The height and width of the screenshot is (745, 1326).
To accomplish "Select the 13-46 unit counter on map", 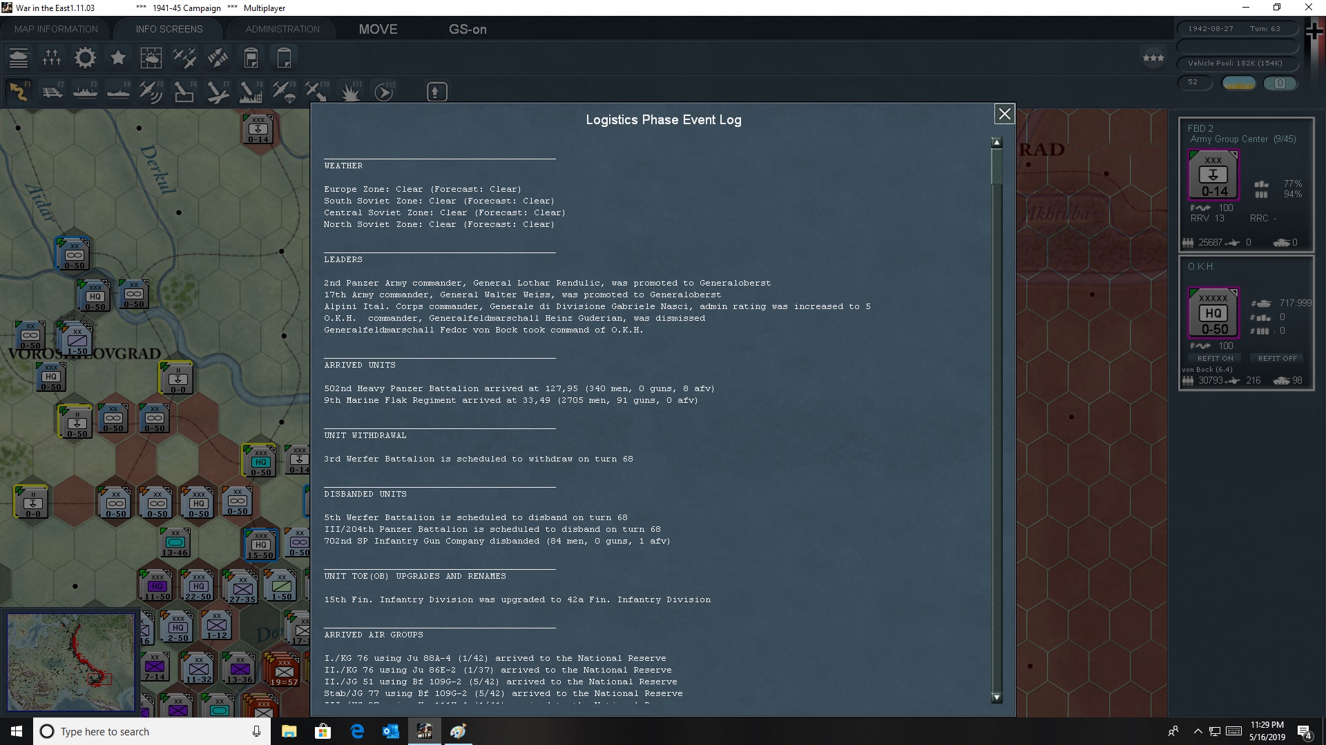I will (175, 542).
